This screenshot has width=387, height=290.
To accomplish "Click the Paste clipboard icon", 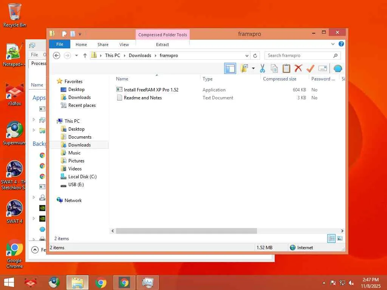I will click(x=286, y=68).
